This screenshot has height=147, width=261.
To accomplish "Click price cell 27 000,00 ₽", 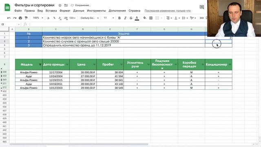I will coord(83,76).
